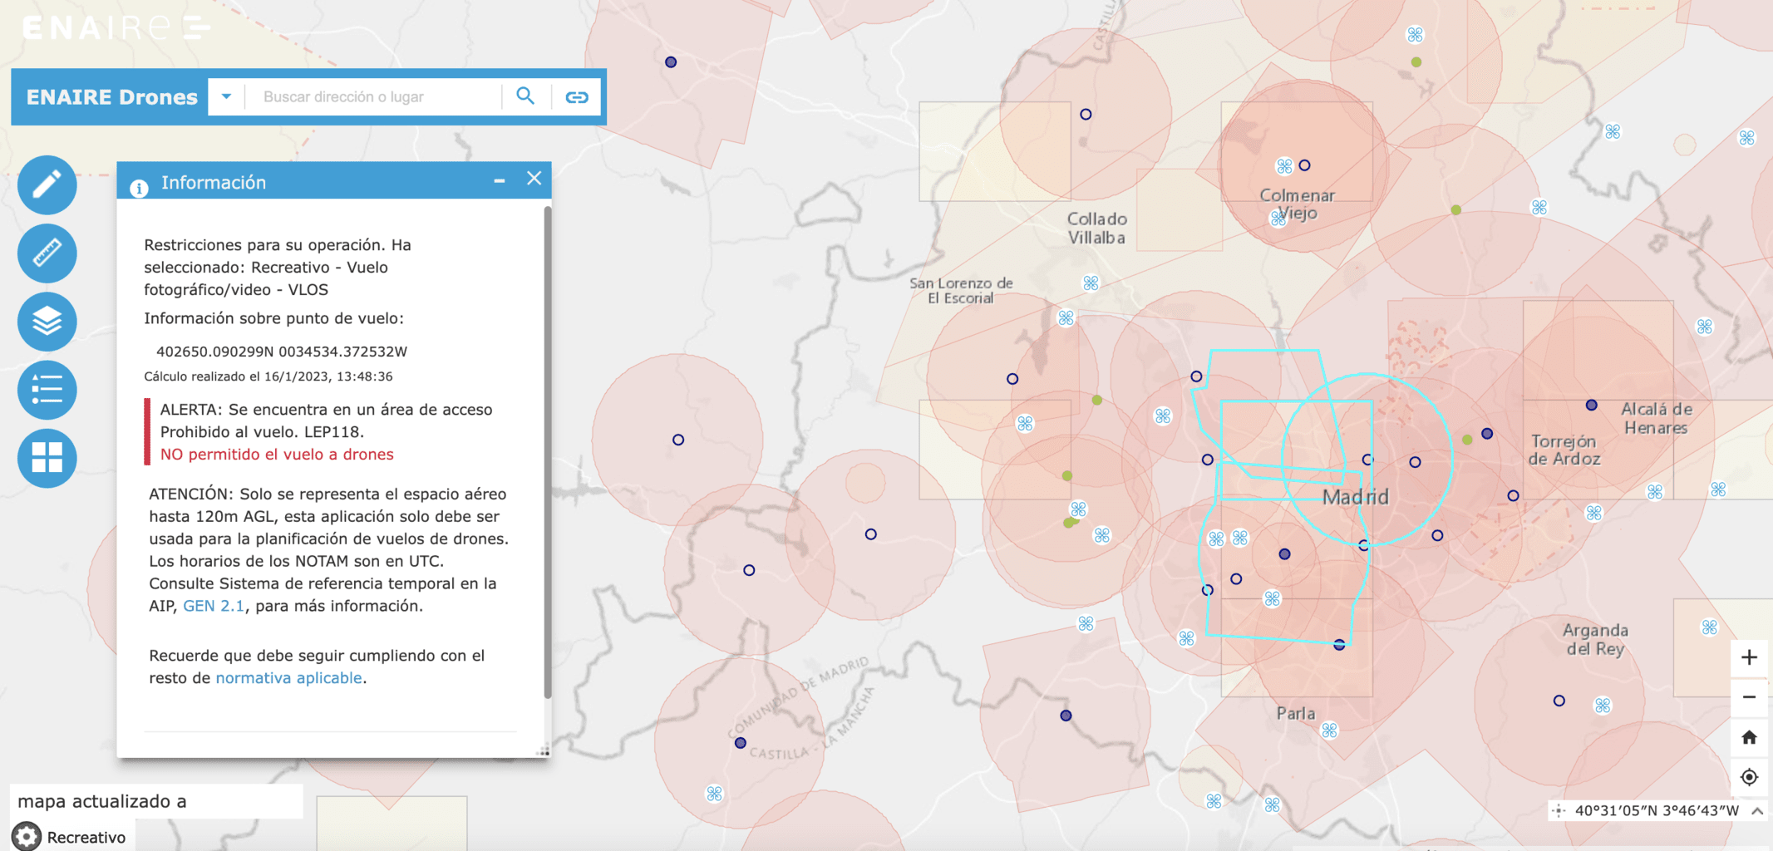Click the Colmenar Viejo label
This screenshot has height=851, width=1773.
click(x=1297, y=204)
